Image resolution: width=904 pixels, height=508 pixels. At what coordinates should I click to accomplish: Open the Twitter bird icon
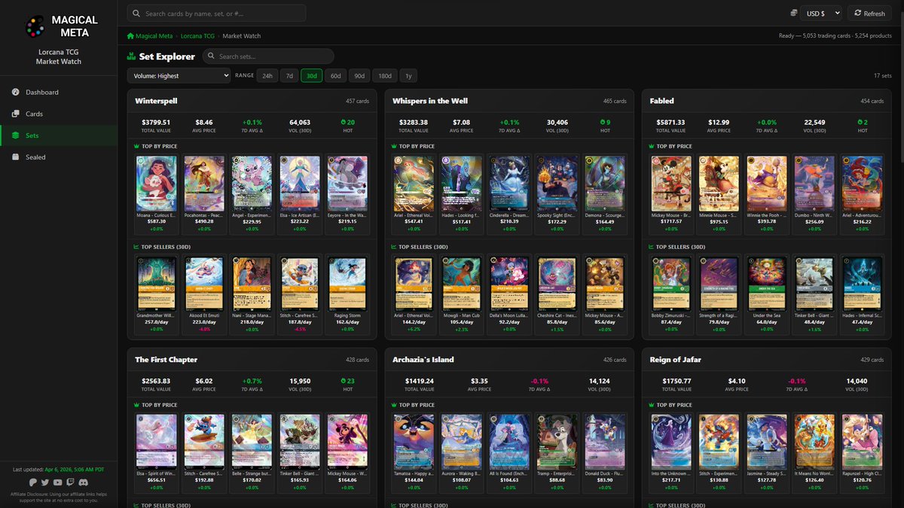click(x=45, y=482)
